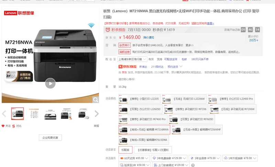Select the 小型打印 LJ2205 model option
275x167 pixels.
(140, 99)
